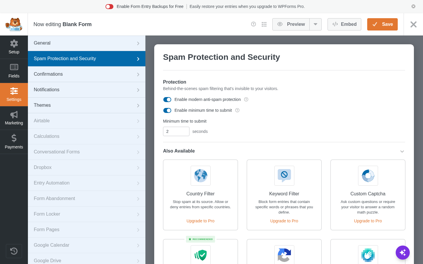Expand the Dropbox row chevron
The height and width of the screenshot is (264, 423).
click(x=138, y=168)
